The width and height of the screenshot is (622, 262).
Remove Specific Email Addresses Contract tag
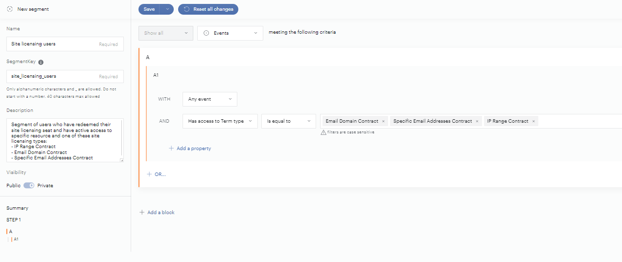477,121
